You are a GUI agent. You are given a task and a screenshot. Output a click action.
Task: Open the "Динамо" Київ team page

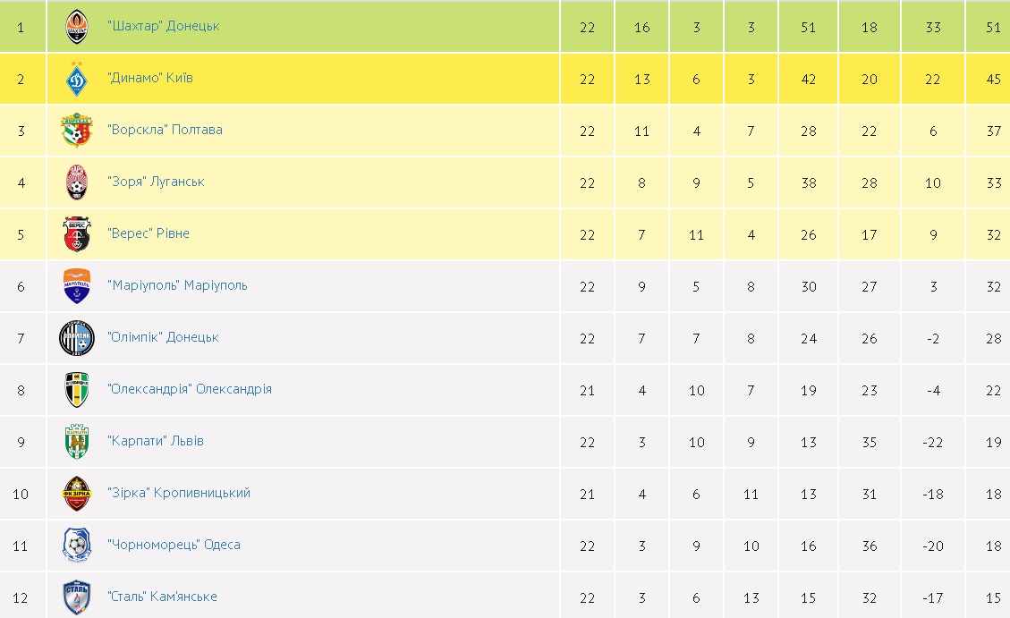(x=149, y=78)
